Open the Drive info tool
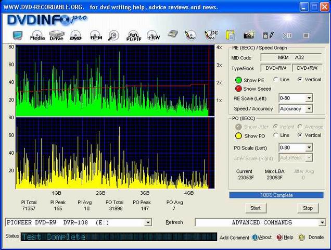The width and height of the screenshot is (331, 250). coord(57,35)
